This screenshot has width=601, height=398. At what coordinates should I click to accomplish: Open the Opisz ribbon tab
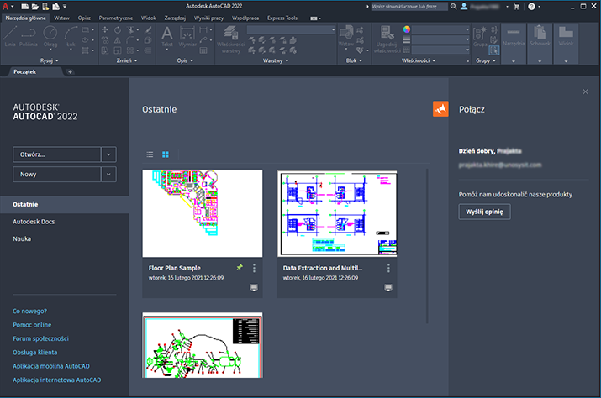tap(84, 18)
